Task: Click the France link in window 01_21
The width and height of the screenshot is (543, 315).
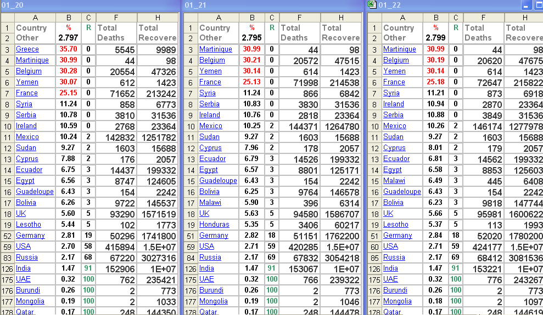Action: click(x=210, y=82)
